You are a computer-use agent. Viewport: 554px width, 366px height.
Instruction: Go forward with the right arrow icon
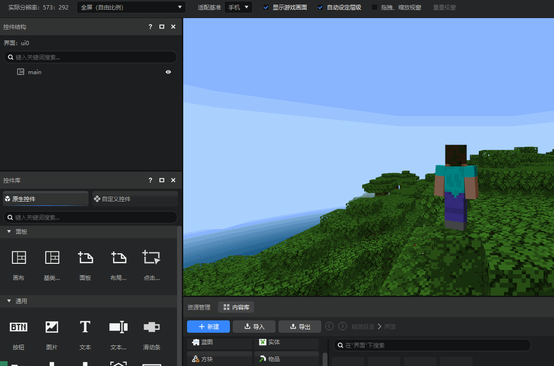tap(343, 326)
